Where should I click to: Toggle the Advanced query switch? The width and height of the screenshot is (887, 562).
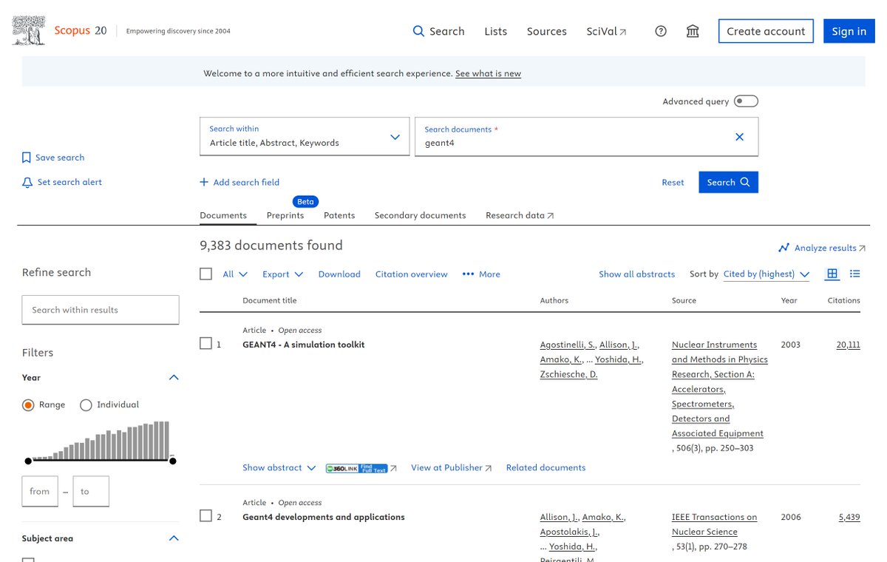[x=746, y=101]
